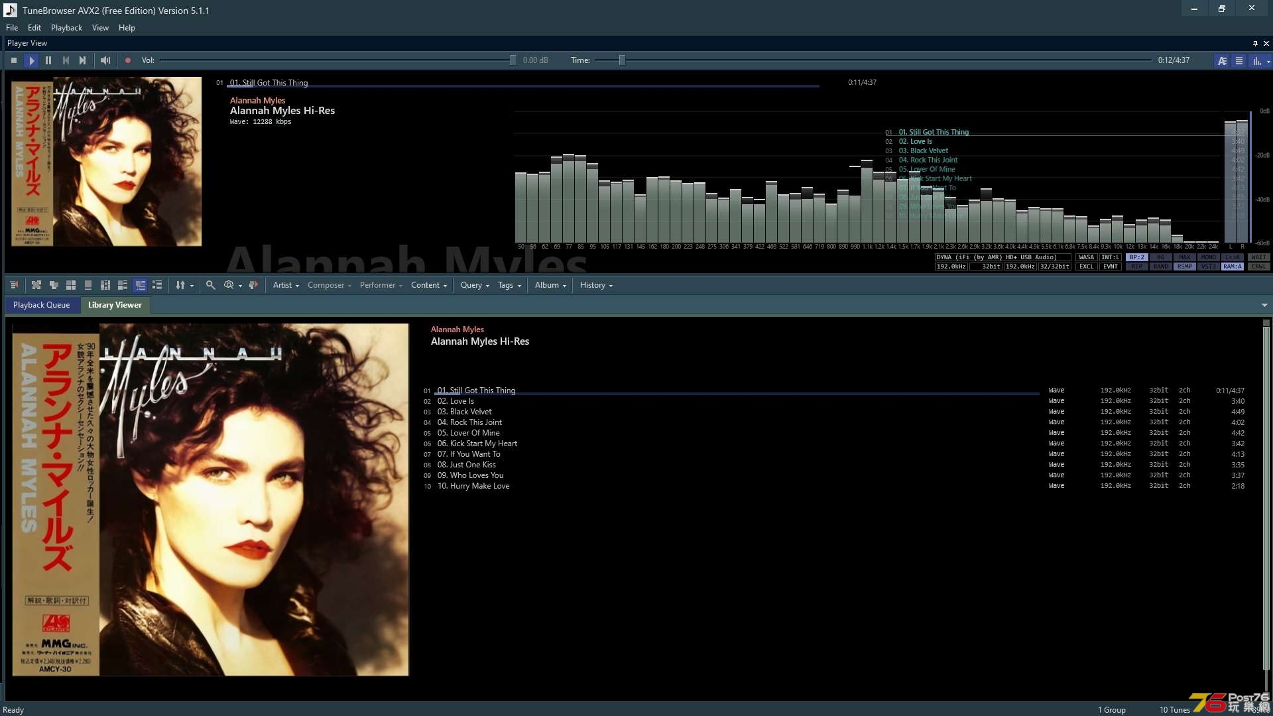Toggle the BP:2 status indicator
1273x716 pixels.
[x=1136, y=257]
